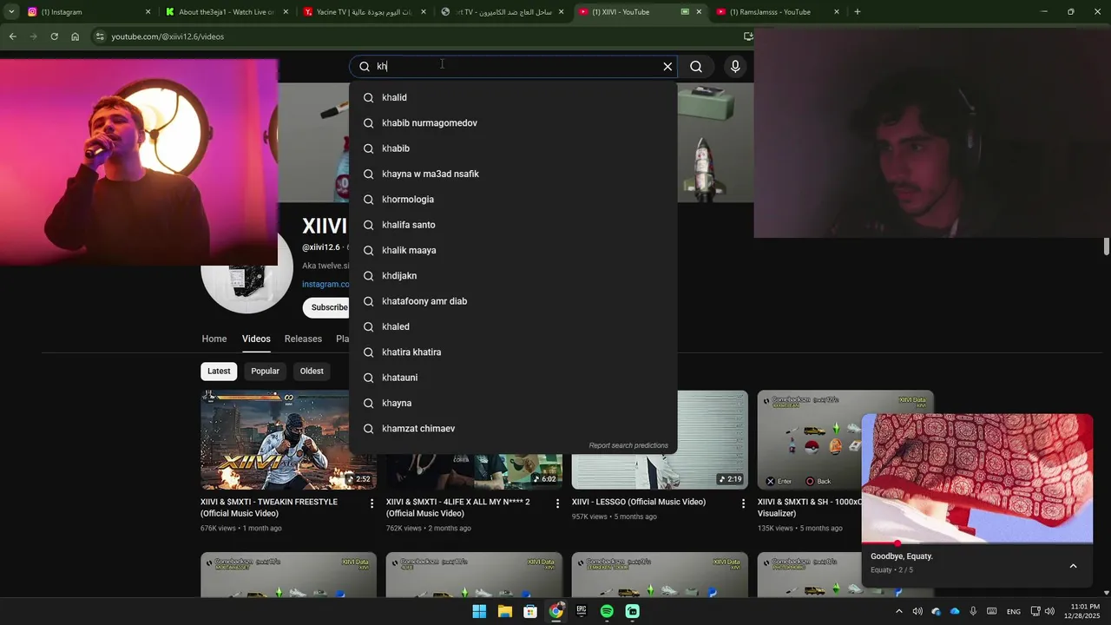Click the Report search predictions link
The image size is (1111, 625).
(628, 445)
